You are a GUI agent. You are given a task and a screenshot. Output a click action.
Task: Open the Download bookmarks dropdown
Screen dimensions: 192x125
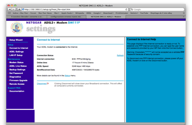click(x=108, y=13)
